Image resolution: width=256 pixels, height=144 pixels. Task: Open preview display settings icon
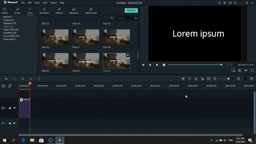pyautogui.click(x=233, y=70)
